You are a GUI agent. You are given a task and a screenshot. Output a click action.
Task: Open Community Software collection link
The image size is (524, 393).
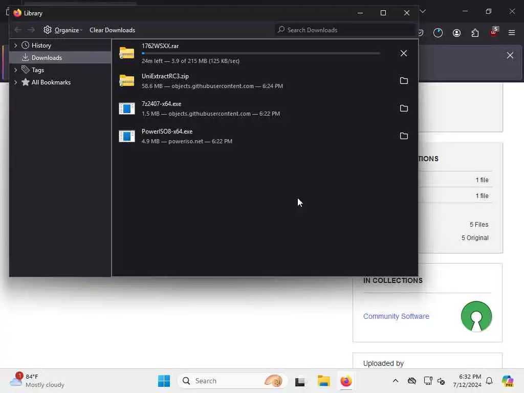click(396, 316)
